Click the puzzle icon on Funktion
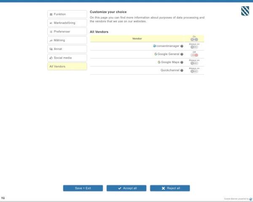Image resolution: width=253 pixels, height=202 pixels. [51, 14]
